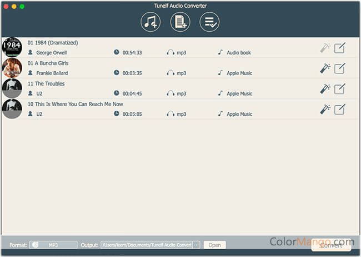This screenshot has height=257, width=361.
Task: Click the music note icon beside Audio book
Action: point(220,52)
